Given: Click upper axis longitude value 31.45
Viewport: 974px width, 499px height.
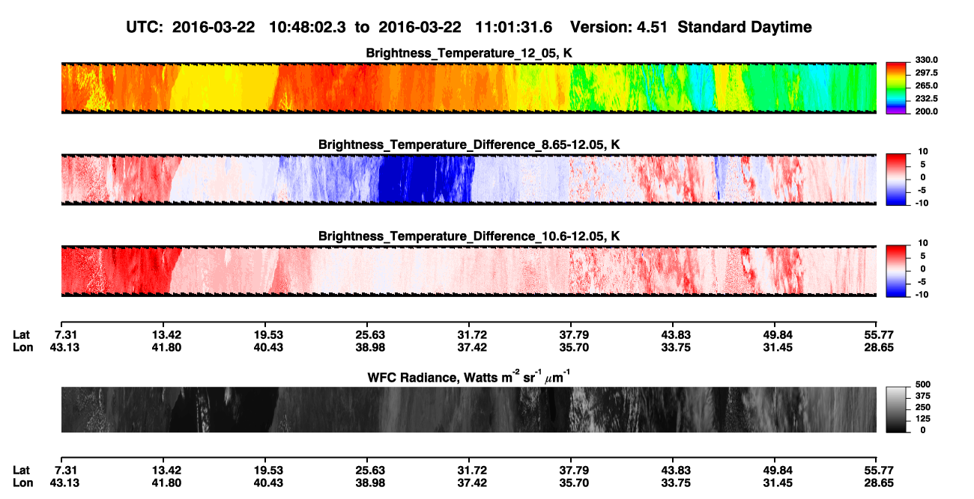Looking at the screenshot, I should 777,347.
